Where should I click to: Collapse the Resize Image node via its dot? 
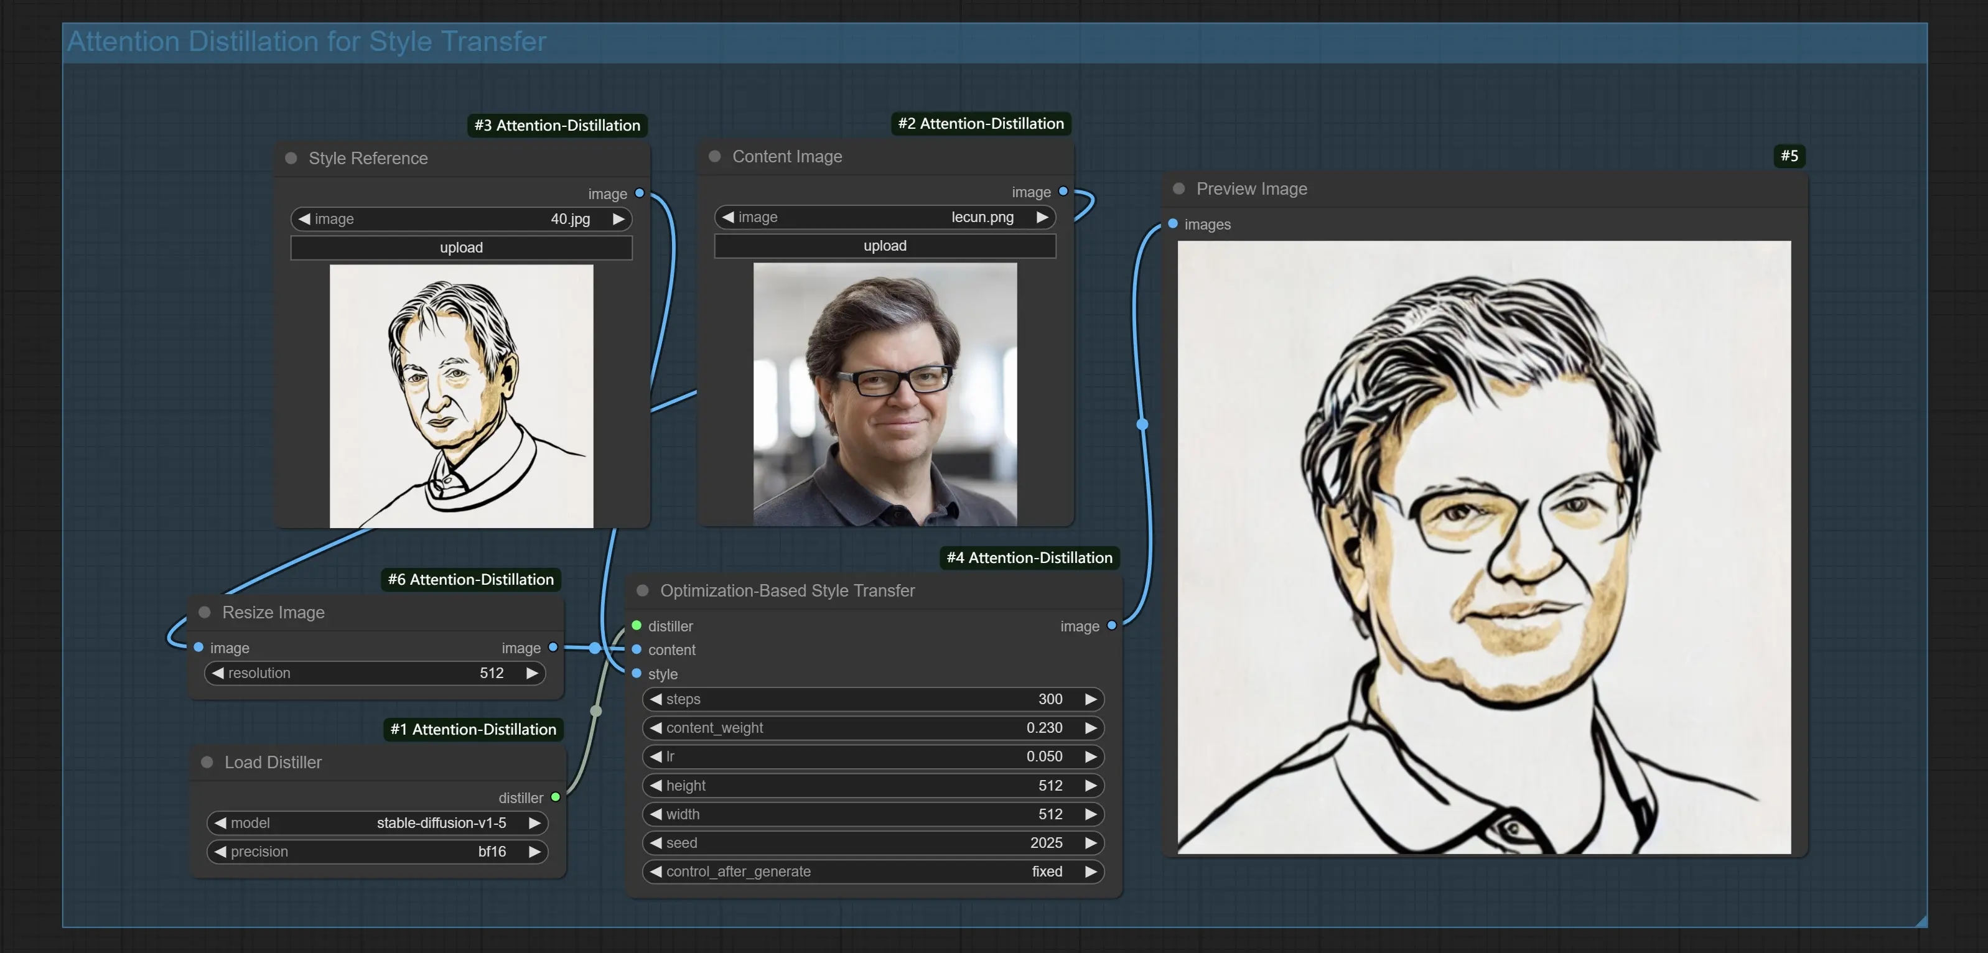pos(205,612)
